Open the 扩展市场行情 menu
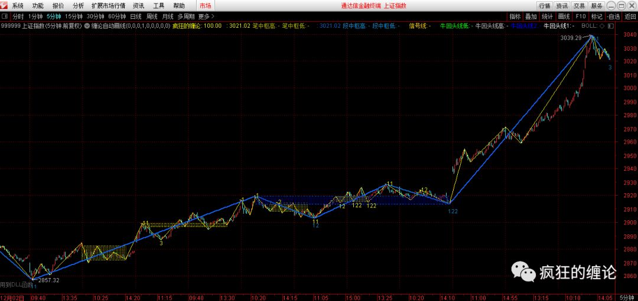 (108, 6)
